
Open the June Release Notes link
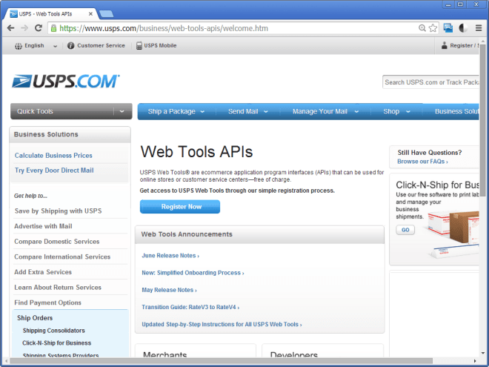pos(170,256)
